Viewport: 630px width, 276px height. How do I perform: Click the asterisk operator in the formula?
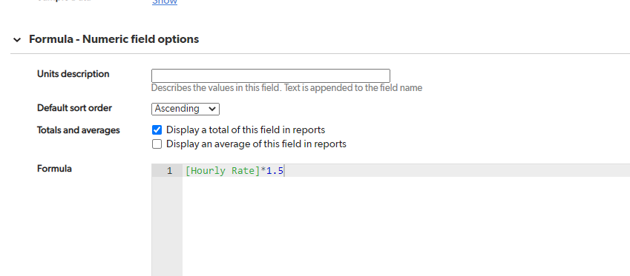[263, 171]
